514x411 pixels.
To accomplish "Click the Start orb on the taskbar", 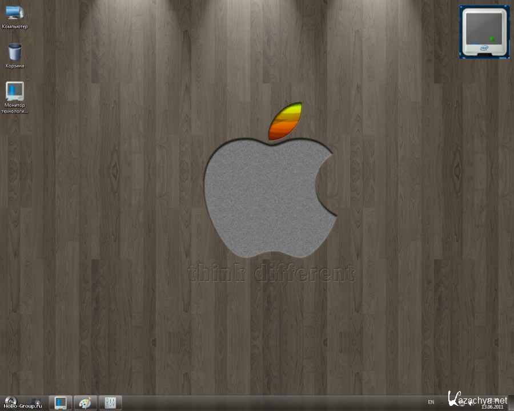I will (x=11, y=401).
